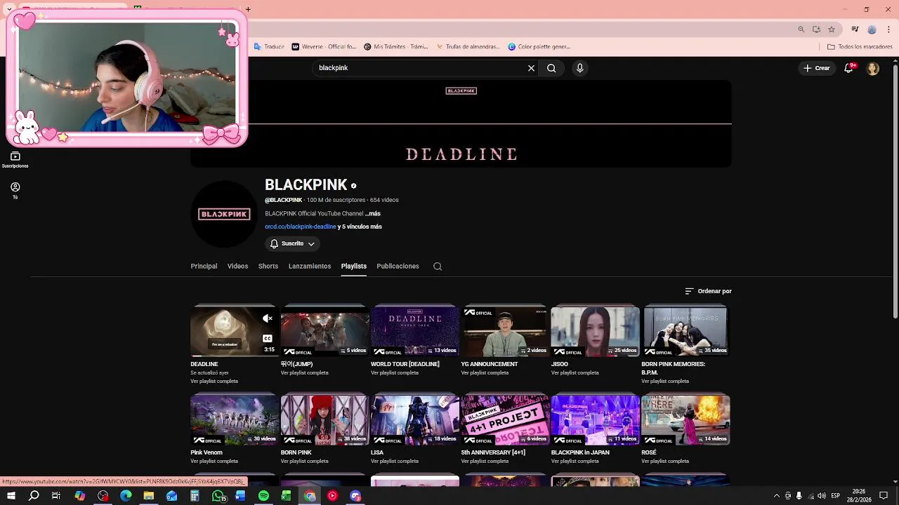Open a new browser tab with plus
Screen dimensions: 899x505
click(248, 9)
